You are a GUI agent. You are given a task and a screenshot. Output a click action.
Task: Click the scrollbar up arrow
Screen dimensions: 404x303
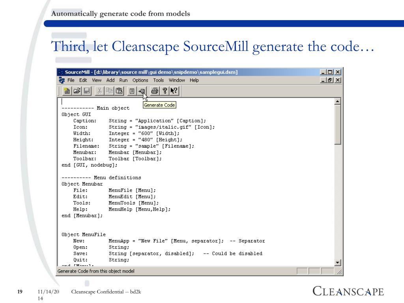338,101
